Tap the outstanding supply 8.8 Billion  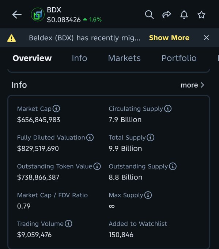(x=125, y=177)
